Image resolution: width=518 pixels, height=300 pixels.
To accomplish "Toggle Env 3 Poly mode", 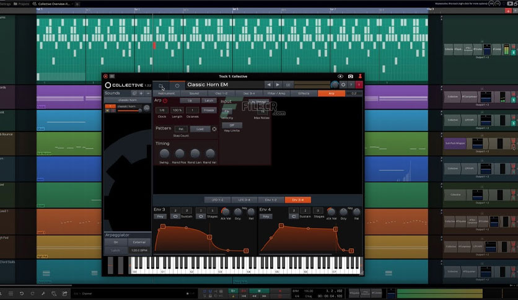I will 160,216.
